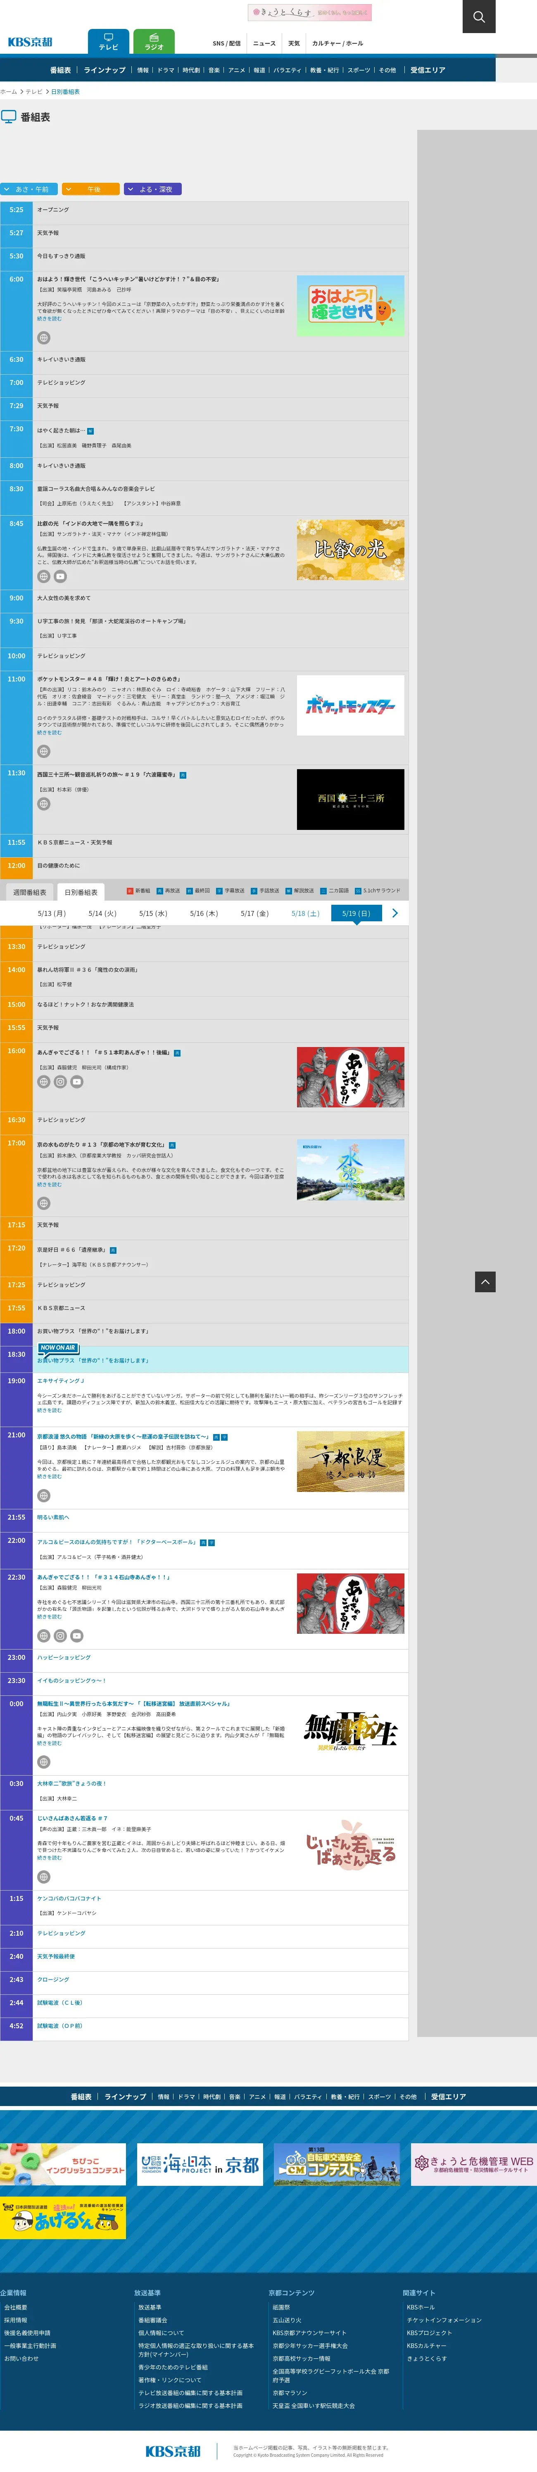Open the SNS / 配信 menu
537x2472 pixels.
click(226, 43)
